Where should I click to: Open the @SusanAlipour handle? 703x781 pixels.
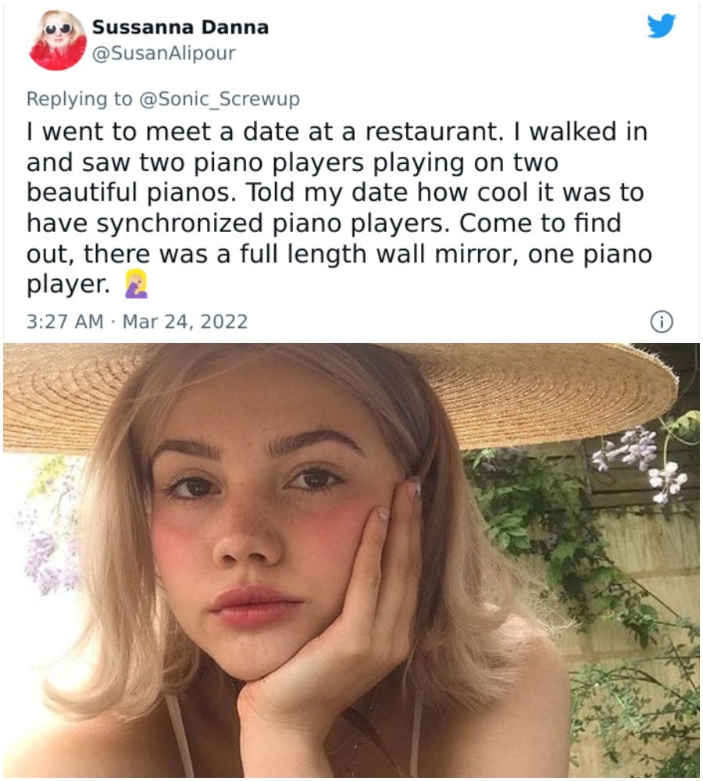(x=163, y=53)
